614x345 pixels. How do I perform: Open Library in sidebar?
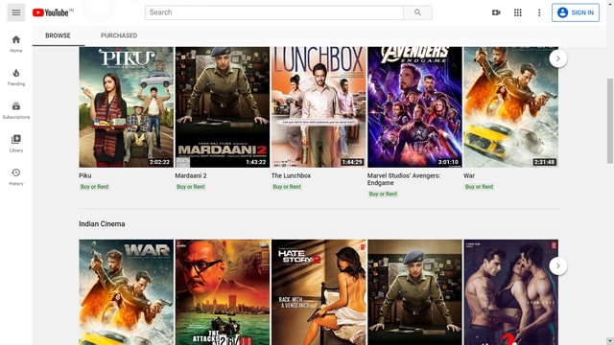click(x=16, y=144)
